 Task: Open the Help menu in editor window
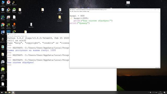point(88,11)
